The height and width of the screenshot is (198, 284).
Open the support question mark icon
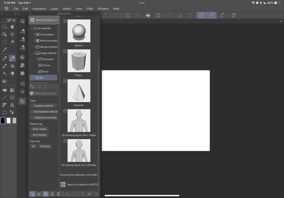coord(234,15)
